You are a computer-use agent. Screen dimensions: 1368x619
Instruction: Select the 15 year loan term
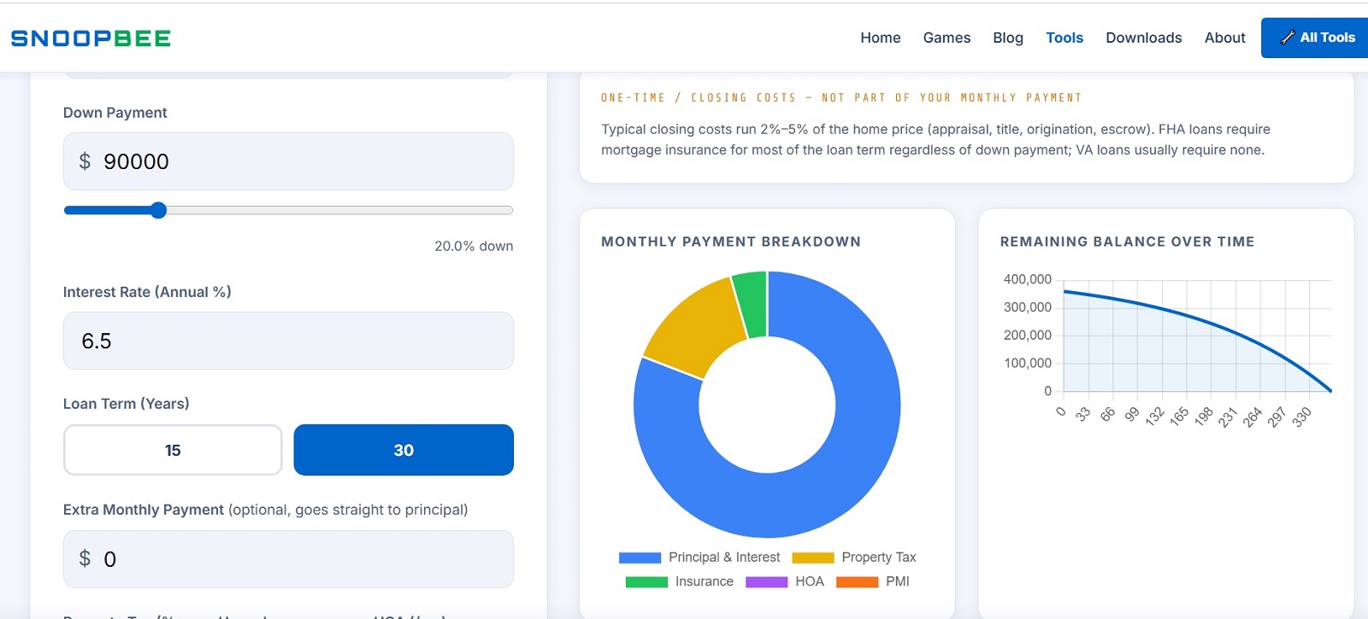[x=173, y=450]
